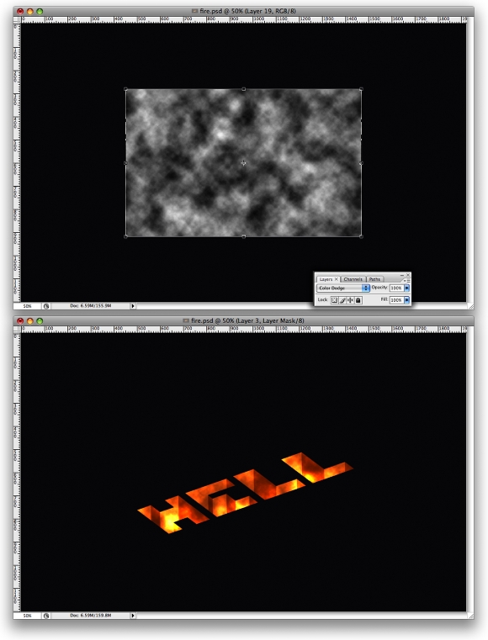Click the status bar icon in bottom window
This screenshot has width=488, height=640.
tap(46, 615)
